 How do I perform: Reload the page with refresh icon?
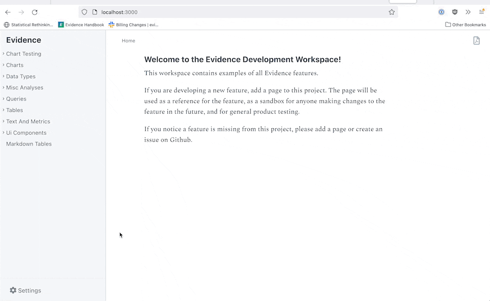[x=35, y=12]
